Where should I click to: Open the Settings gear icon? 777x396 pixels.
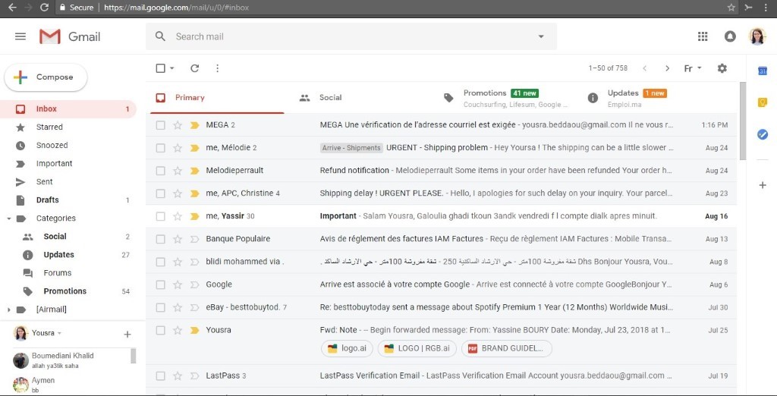[x=722, y=68]
